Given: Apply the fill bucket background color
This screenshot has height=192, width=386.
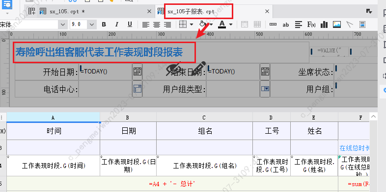Looking at the screenshot, I should click(x=203, y=24).
